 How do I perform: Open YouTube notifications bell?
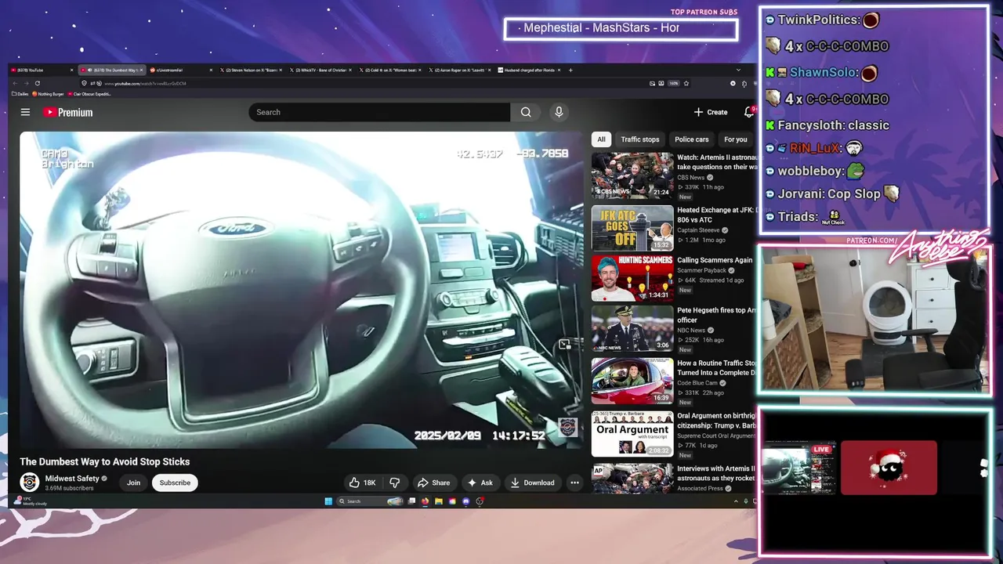(749, 112)
